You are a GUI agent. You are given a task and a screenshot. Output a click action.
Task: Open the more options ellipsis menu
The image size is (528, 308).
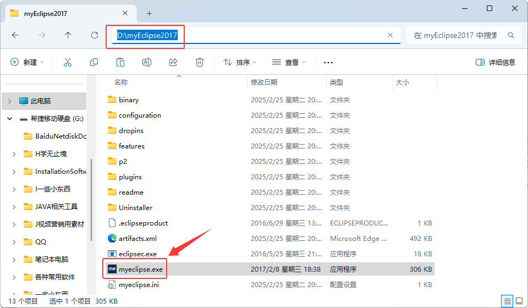(328, 63)
